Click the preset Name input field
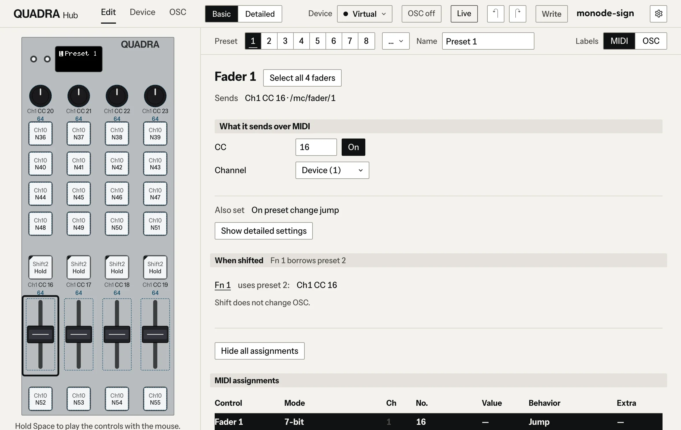 488,41
